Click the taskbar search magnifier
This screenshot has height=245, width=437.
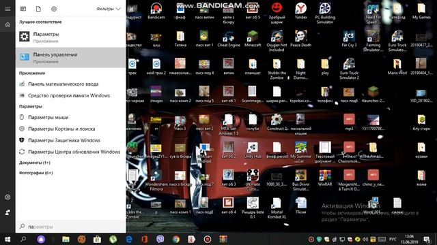pos(23,239)
